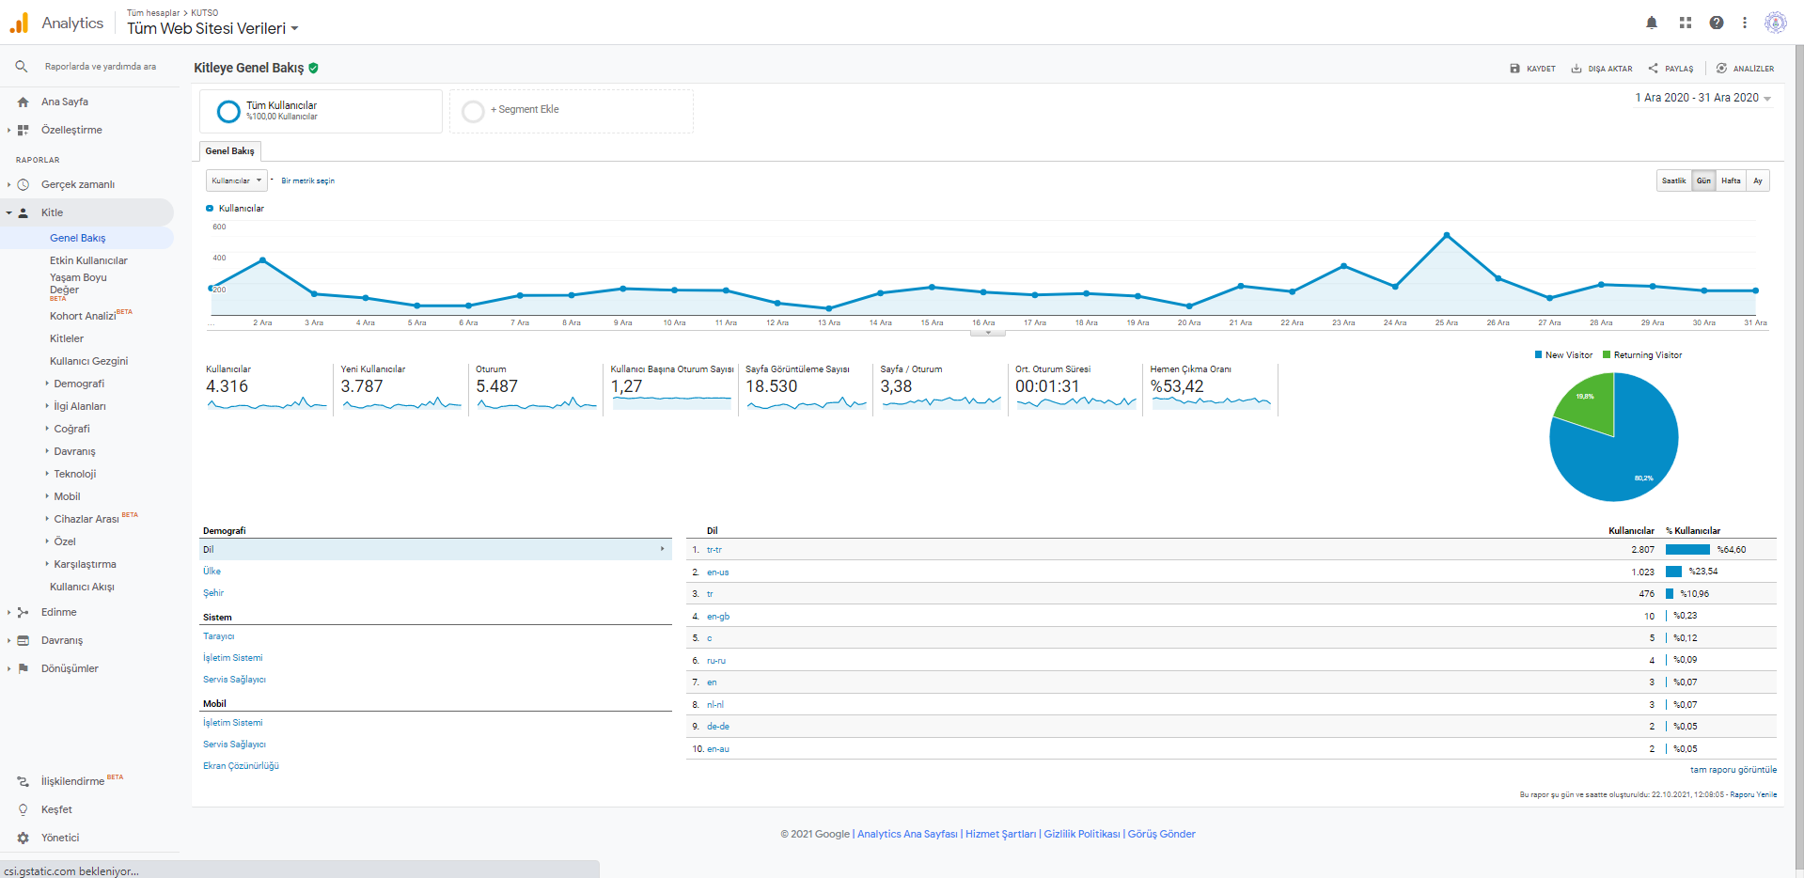Click the ANALİZLER insights icon
This screenshot has width=1804, height=878.
[1721, 69]
